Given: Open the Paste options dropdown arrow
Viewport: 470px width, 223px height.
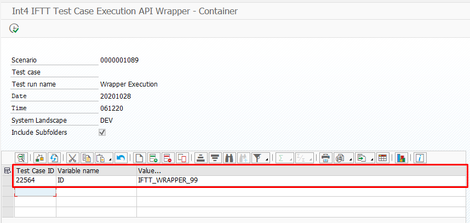Looking at the screenshot, I should coord(111,159).
